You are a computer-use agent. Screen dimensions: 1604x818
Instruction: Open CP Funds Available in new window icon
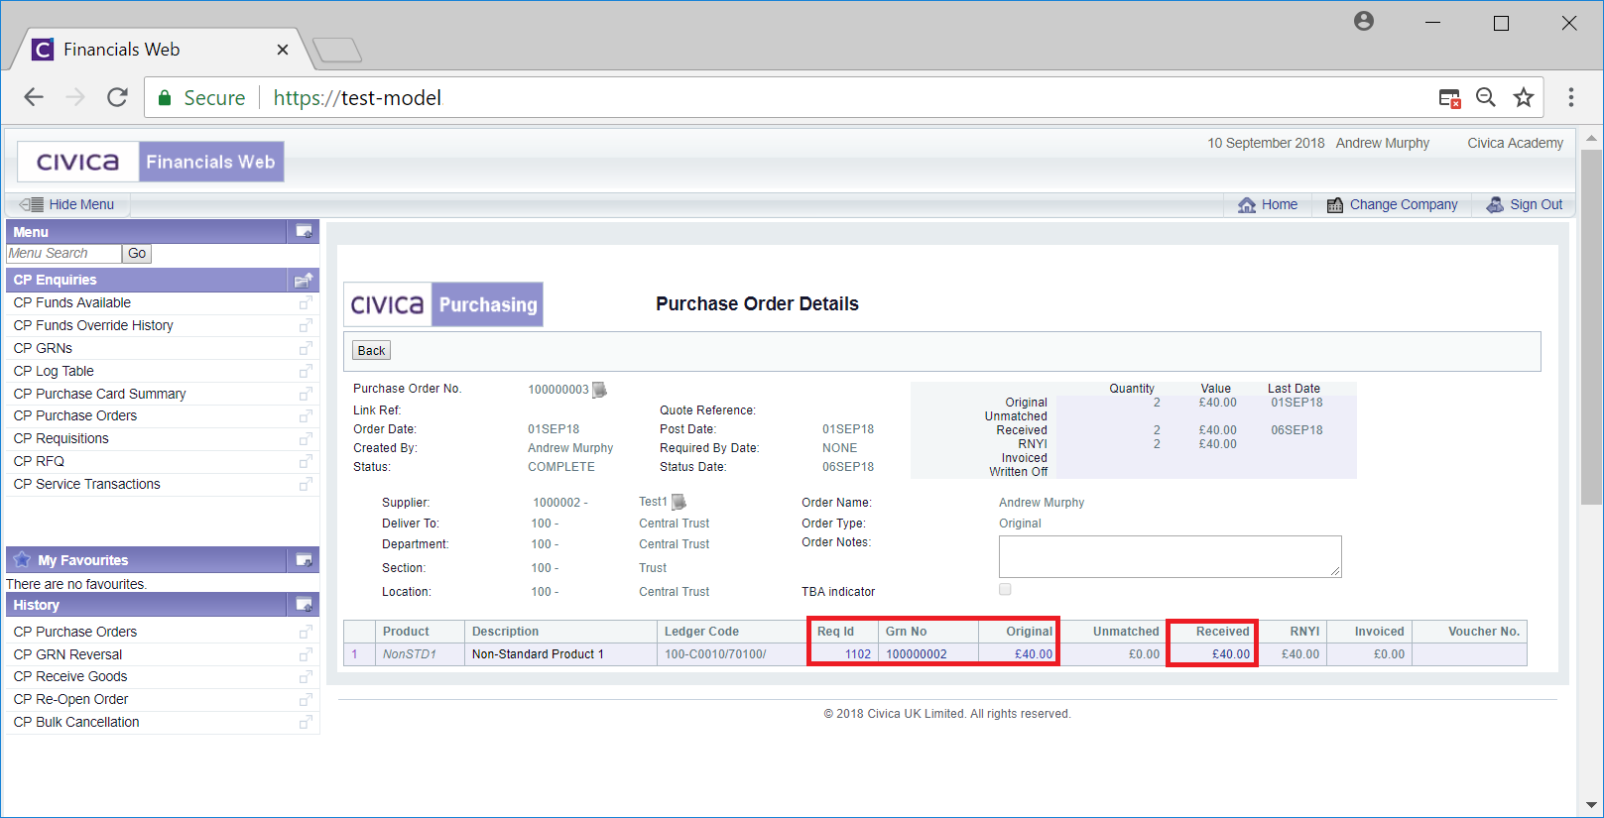point(306,302)
